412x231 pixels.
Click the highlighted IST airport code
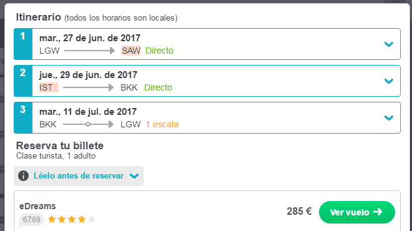pos(49,87)
